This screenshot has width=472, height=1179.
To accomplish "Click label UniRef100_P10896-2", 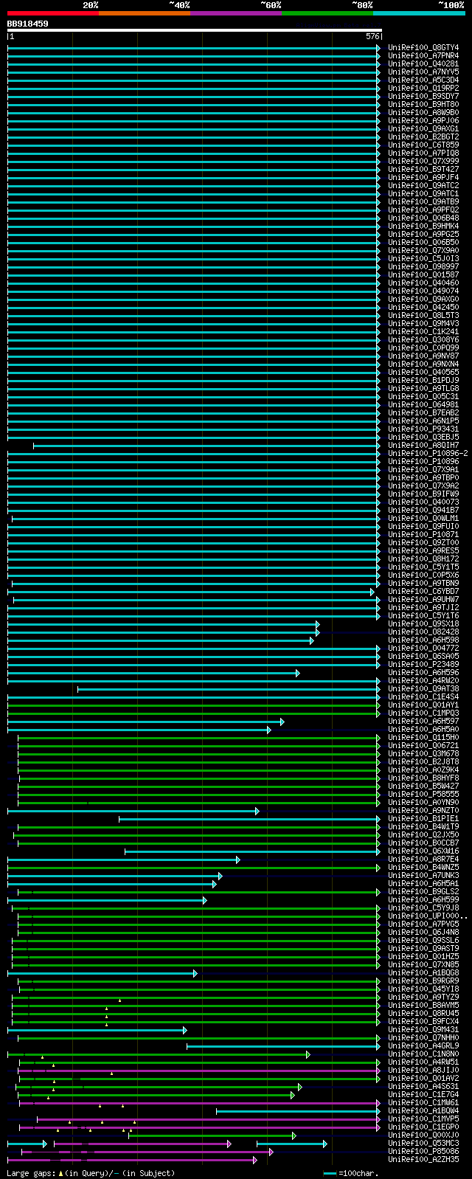I will coord(428,454).
